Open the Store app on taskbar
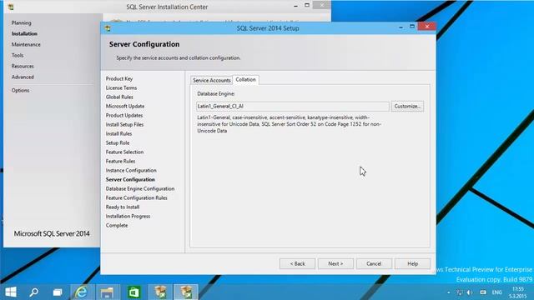Screen dimensions: 534x300 coord(133,292)
